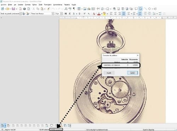Expand the New document dropdown arrow

coord(5,9)
